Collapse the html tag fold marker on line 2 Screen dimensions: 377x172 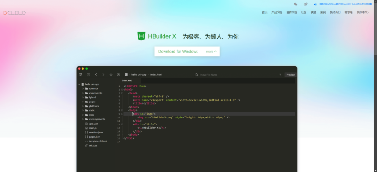pyautogui.click(x=122, y=89)
